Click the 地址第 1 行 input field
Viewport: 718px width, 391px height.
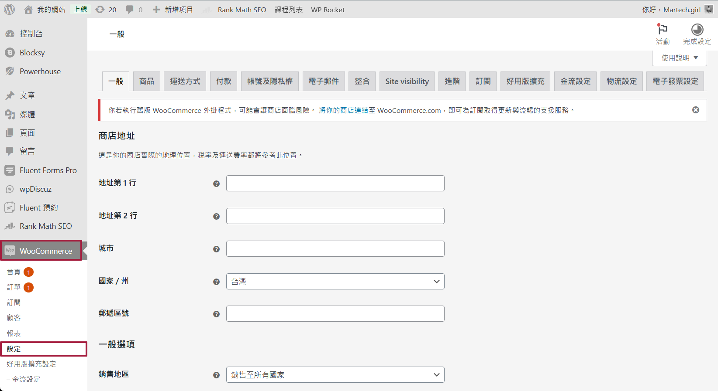(335, 183)
